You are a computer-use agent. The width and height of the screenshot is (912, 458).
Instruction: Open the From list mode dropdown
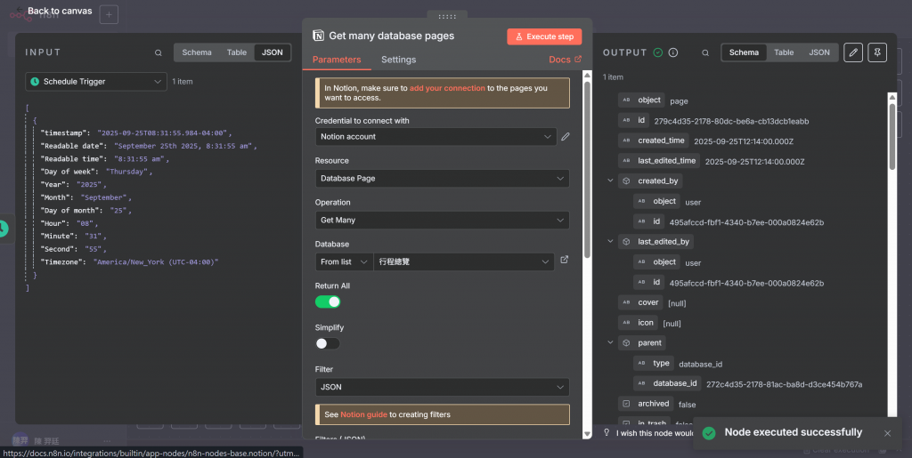344,262
